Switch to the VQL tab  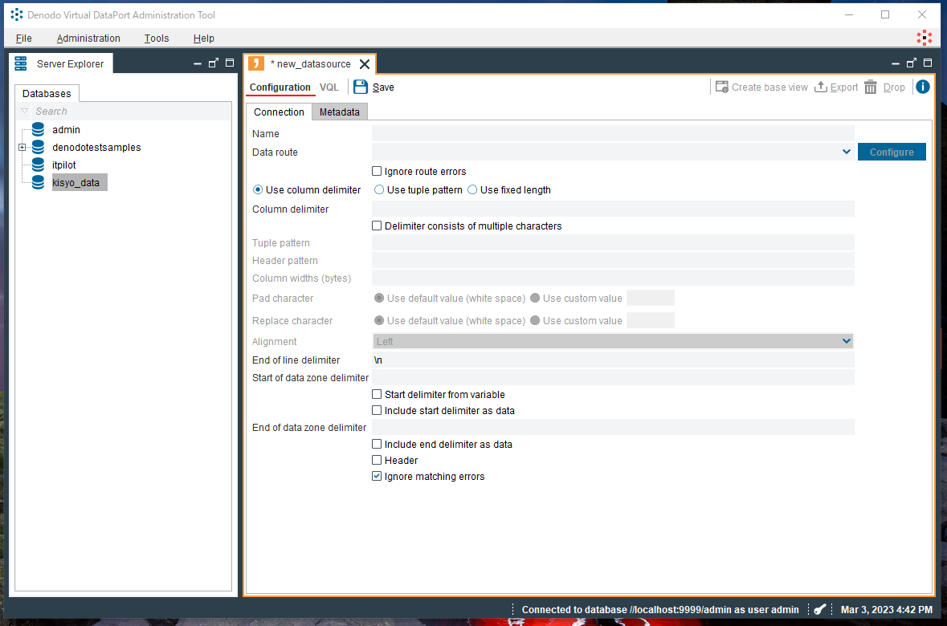pos(329,87)
